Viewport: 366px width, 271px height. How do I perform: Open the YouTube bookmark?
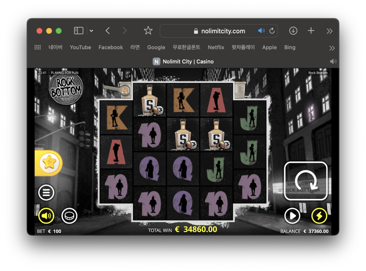80,47
